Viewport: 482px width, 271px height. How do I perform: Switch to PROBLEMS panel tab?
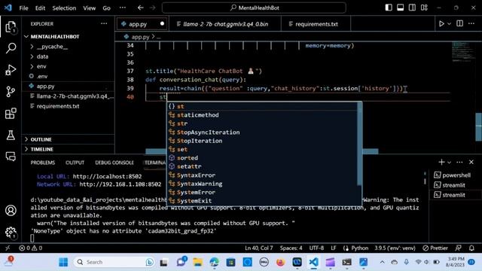(43, 163)
